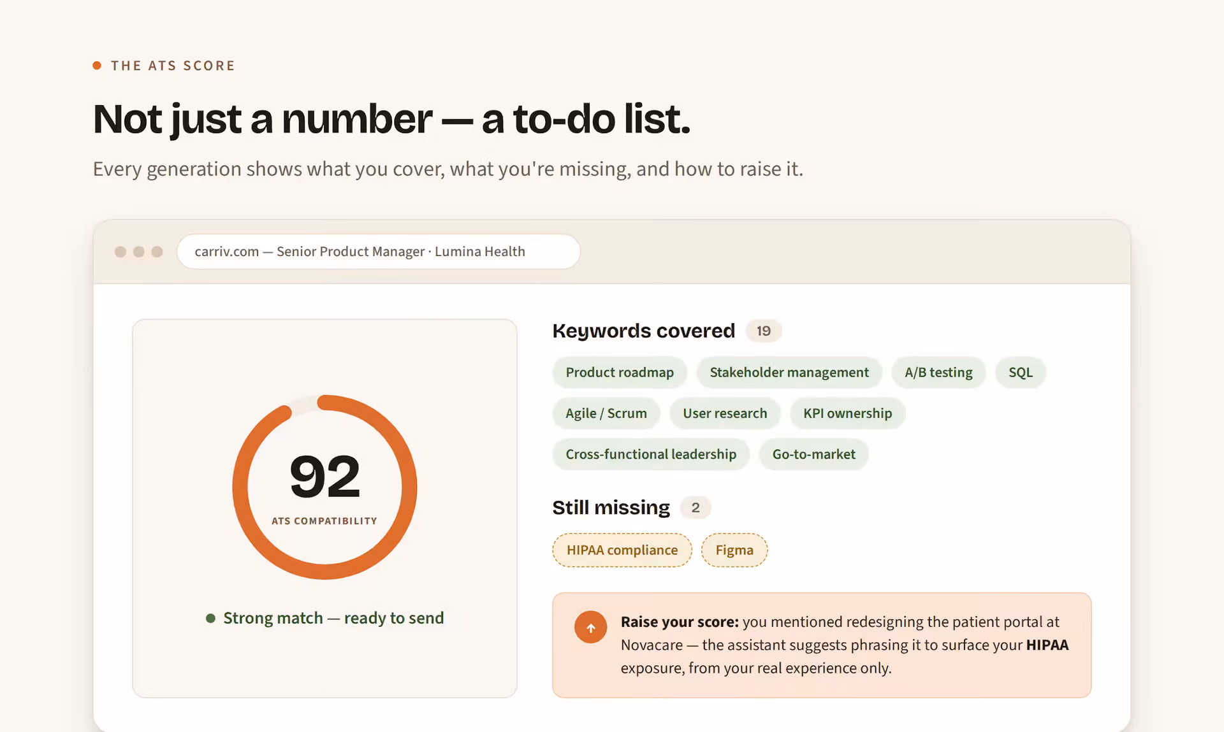
Task: Click the green Strong match status dot
Action: [x=210, y=619]
